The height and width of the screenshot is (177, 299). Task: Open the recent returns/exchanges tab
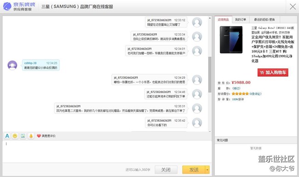264,19
